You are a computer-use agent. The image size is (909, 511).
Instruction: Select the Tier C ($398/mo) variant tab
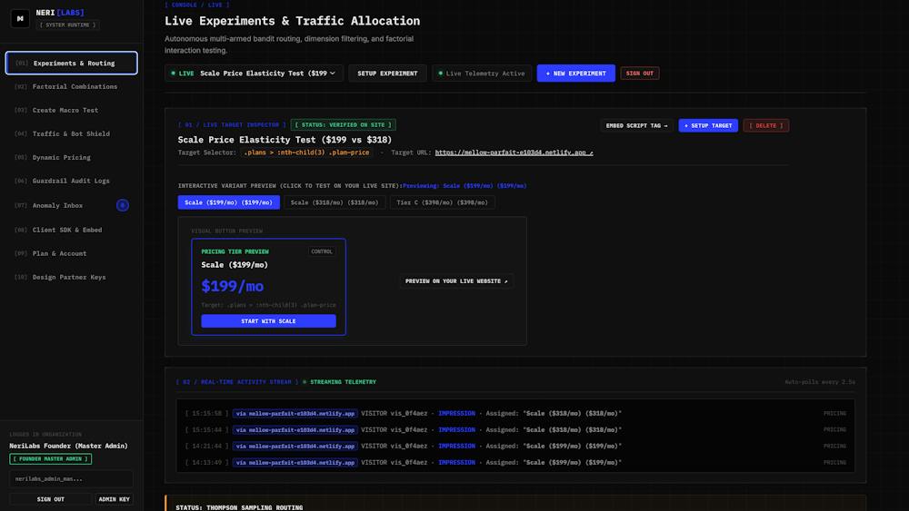click(442, 202)
